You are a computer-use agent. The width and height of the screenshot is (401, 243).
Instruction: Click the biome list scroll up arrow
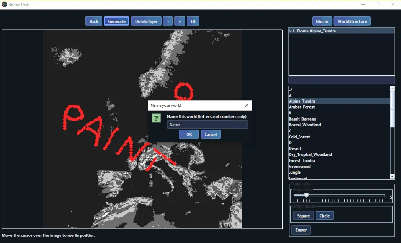pyautogui.click(x=392, y=89)
